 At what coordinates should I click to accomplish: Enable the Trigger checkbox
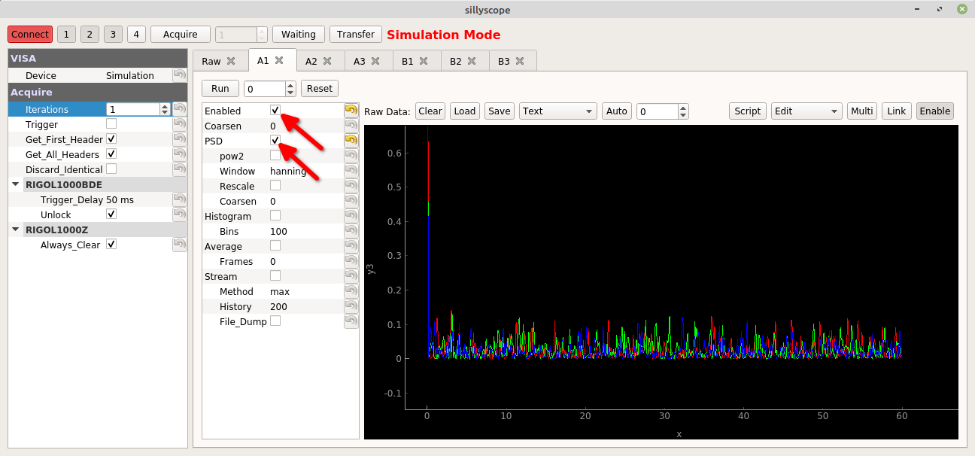tap(111, 123)
